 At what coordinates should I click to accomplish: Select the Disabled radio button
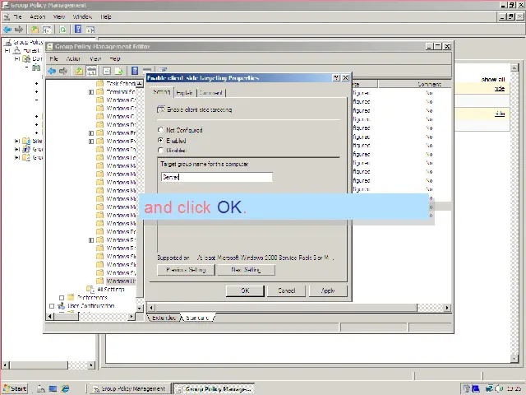(x=160, y=150)
